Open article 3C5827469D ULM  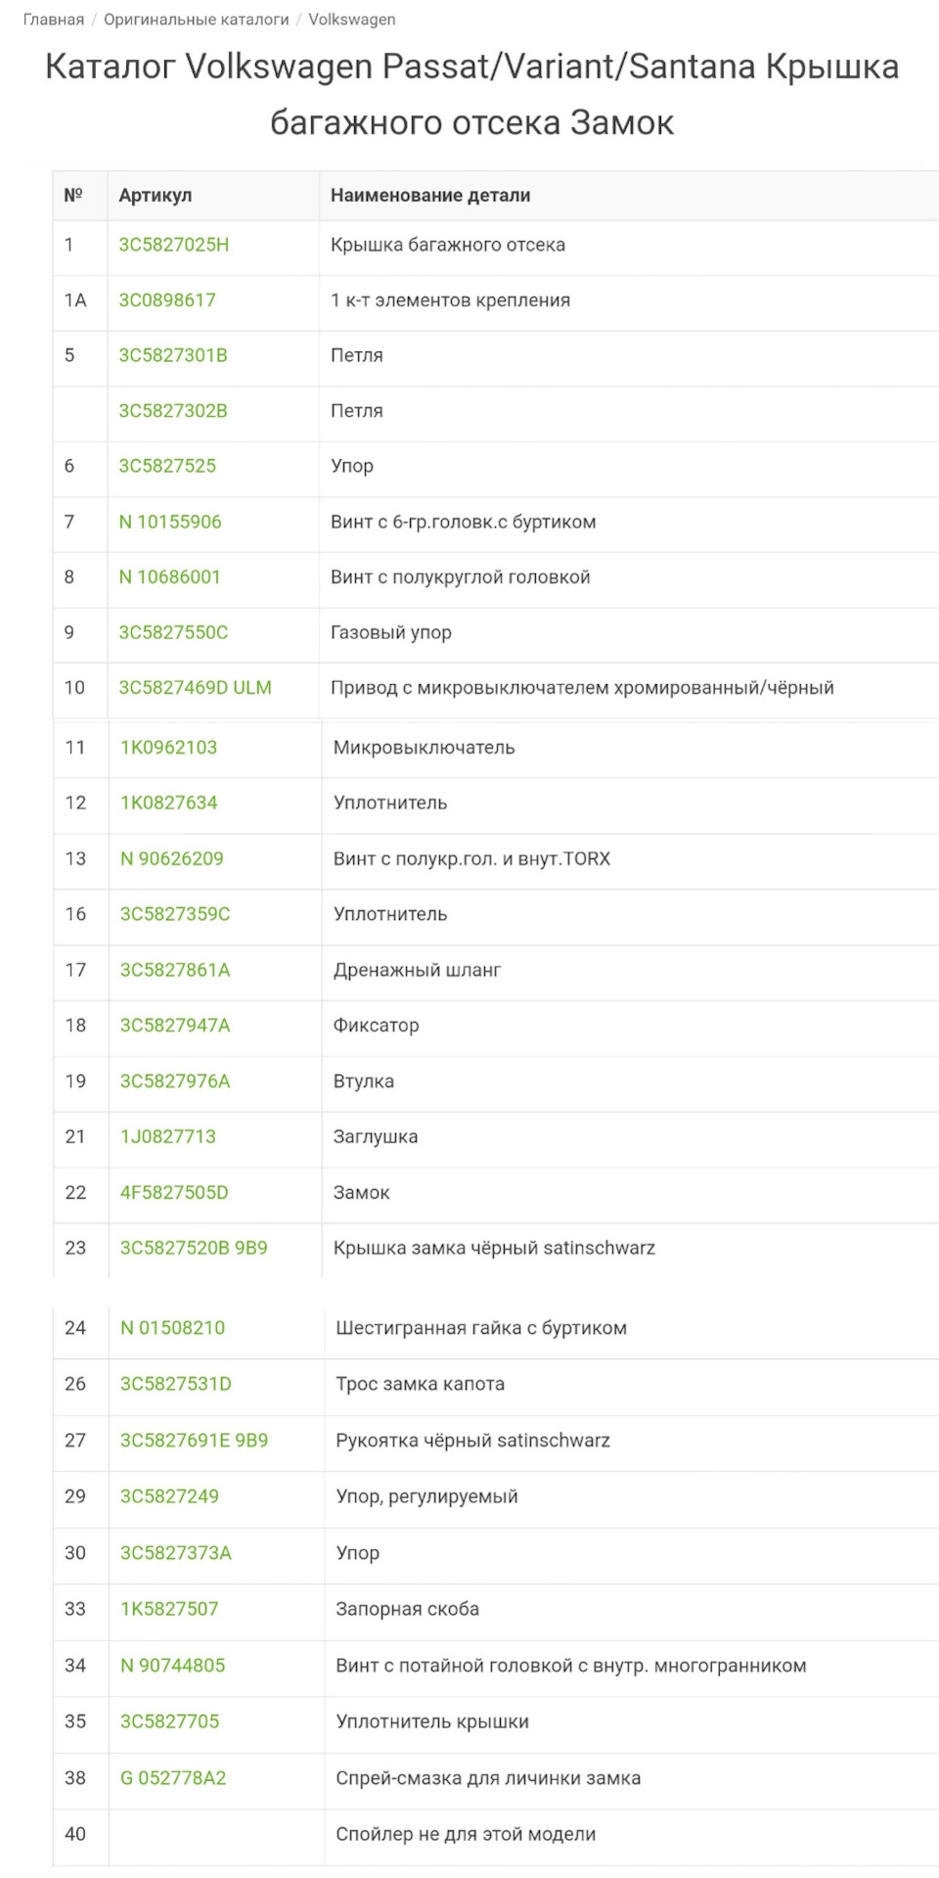[x=196, y=688]
